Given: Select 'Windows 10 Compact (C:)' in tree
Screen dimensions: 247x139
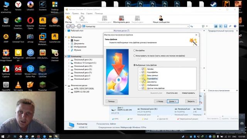Looking at the screenshot, I should 85,63.
